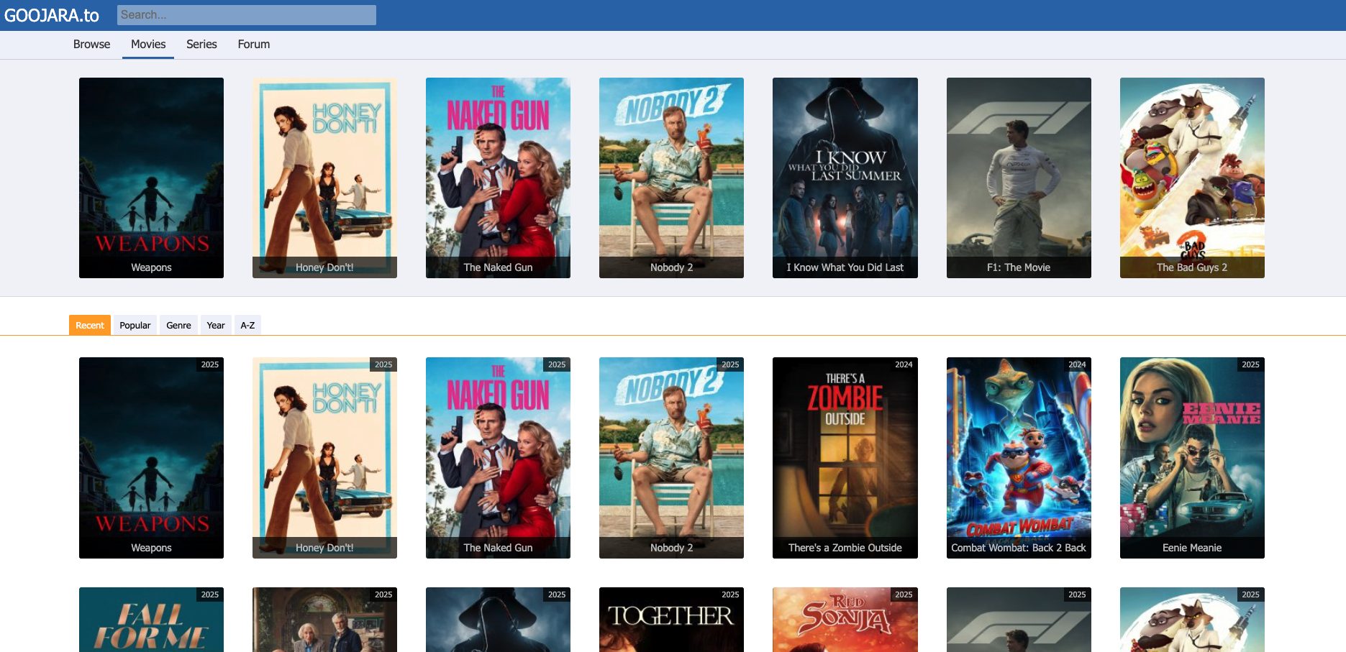The height and width of the screenshot is (652, 1346).
Task: Select the A-Z sorting tab
Action: tap(247, 325)
